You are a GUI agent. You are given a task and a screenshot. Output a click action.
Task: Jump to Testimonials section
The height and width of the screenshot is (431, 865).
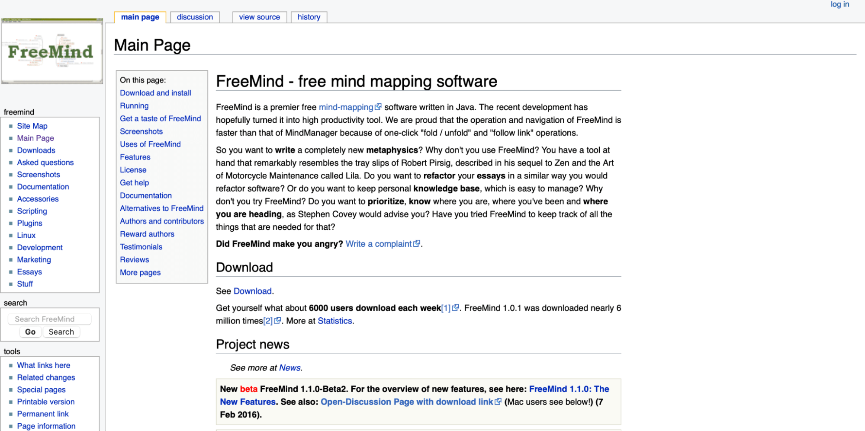(141, 247)
